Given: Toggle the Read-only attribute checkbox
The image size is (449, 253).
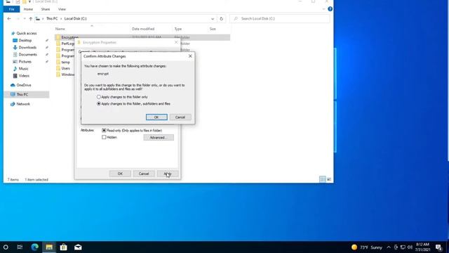Looking at the screenshot, I should 104,130.
